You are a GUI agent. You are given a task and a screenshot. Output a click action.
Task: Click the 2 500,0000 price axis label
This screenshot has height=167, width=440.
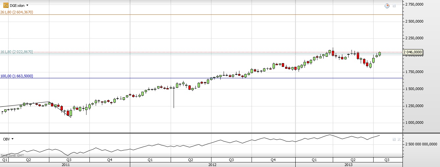414,21
